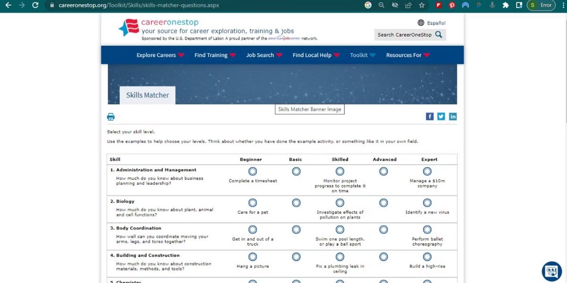
Task: Select Skilled for Biology
Action: 340,203
